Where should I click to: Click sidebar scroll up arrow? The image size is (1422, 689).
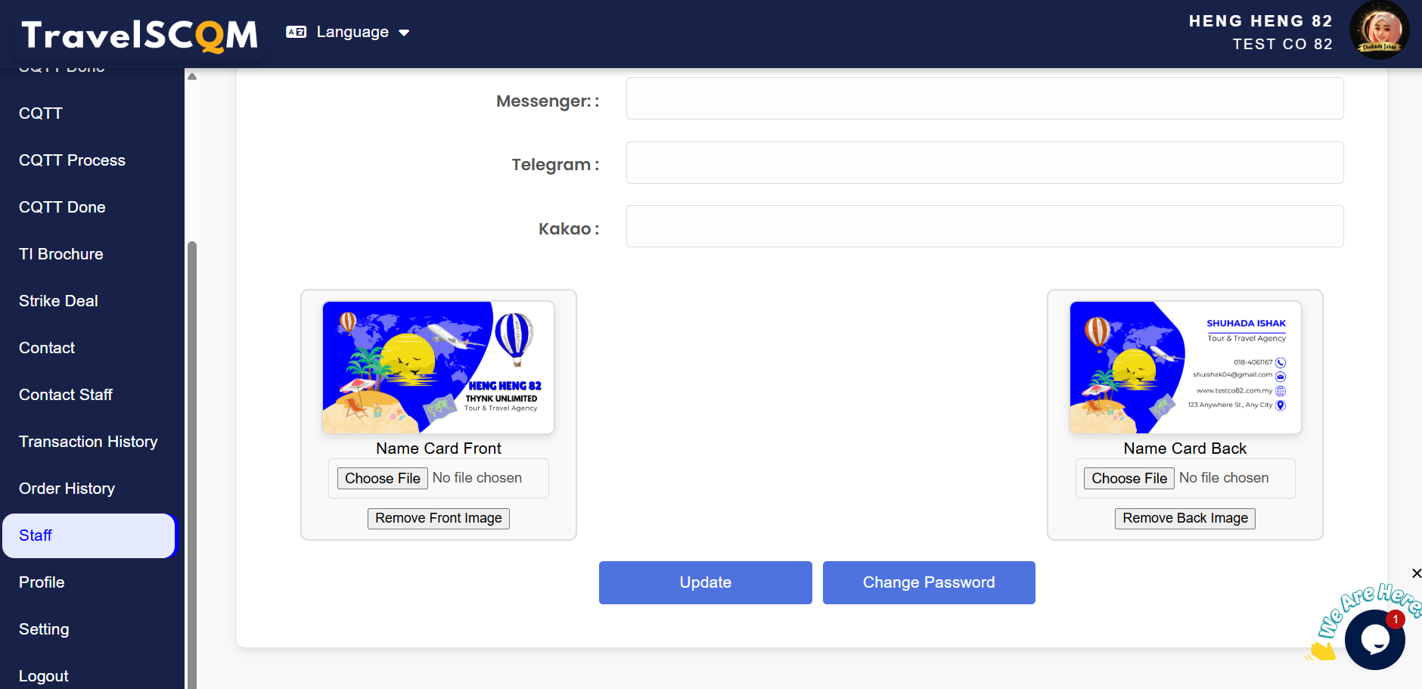pos(192,76)
